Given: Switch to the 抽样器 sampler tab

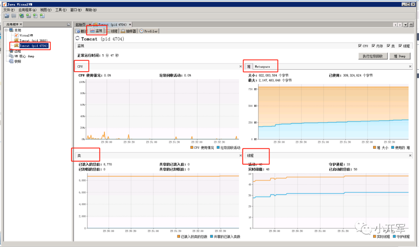Looking at the screenshot, I should point(128,31).
